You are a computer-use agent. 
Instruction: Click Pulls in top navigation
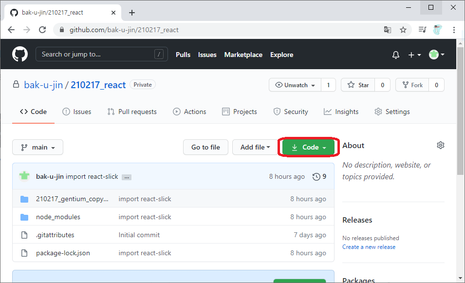point(183,55)
